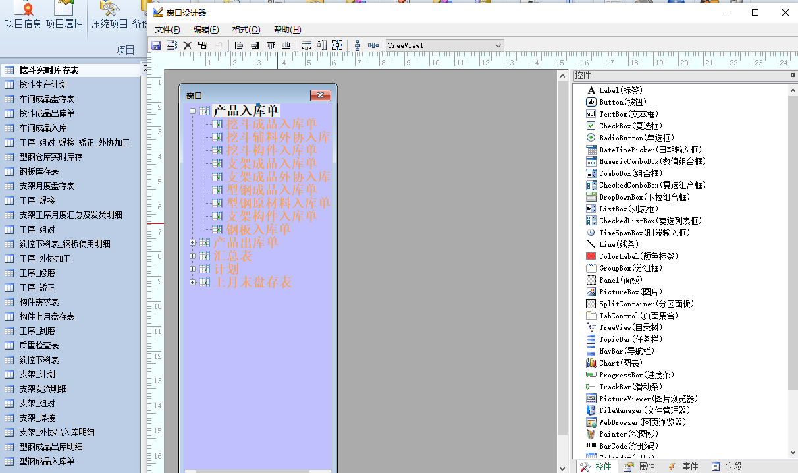
Task: Switch to the 事件 tab
Action: click(683, 466)
